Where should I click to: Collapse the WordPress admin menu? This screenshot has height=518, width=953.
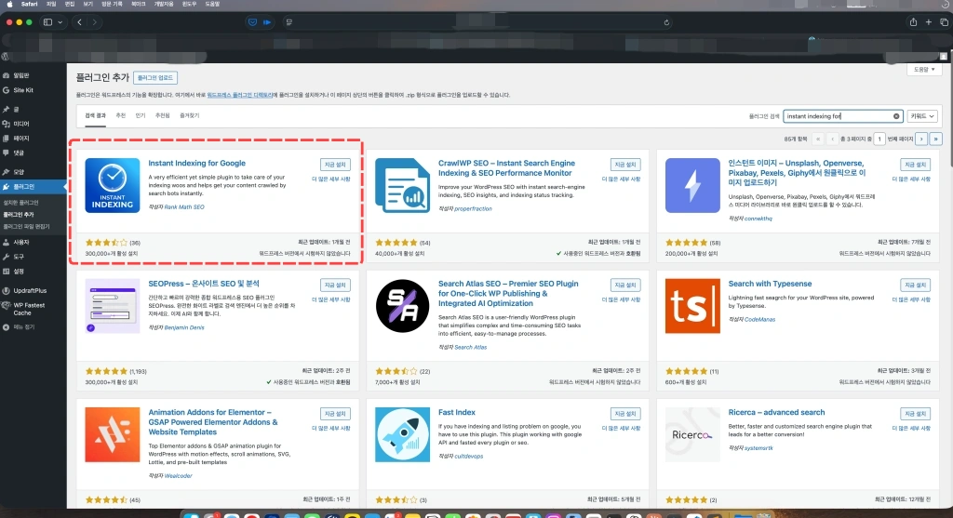coord(23,327)
